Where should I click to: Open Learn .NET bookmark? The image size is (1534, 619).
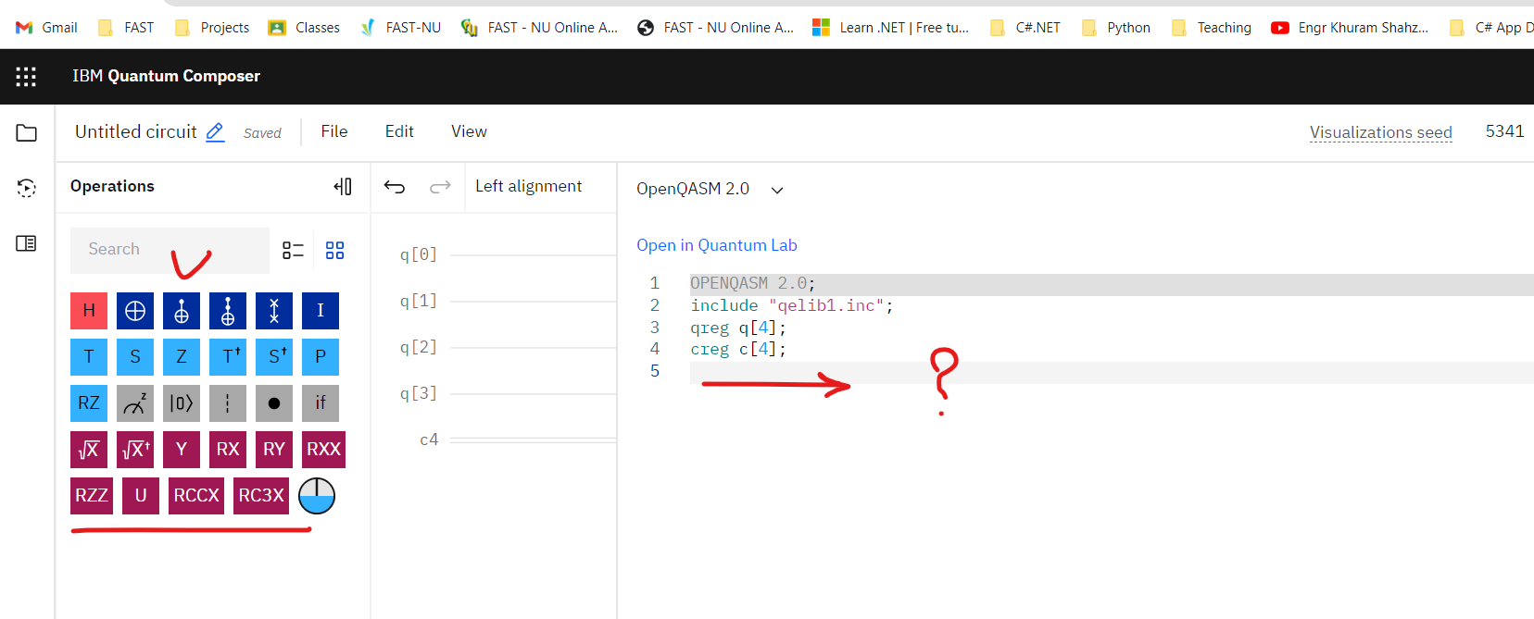click(891, 28)
